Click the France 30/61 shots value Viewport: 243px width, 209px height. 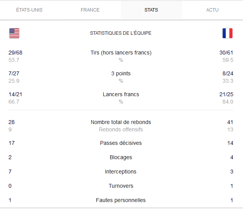tap(226, 53)
